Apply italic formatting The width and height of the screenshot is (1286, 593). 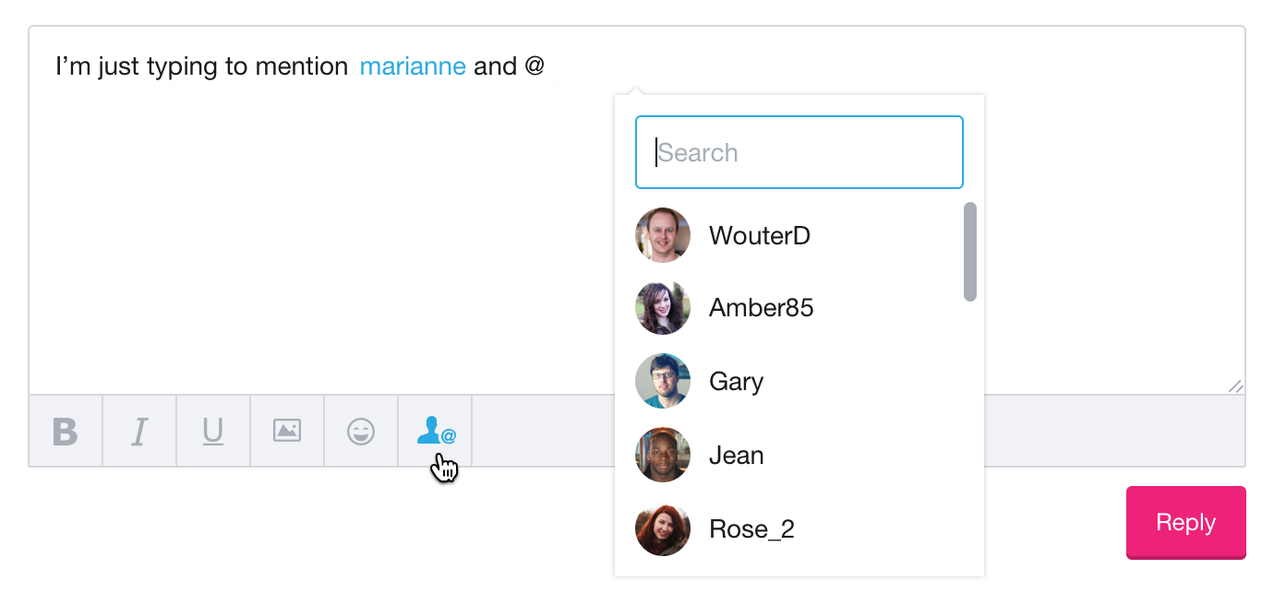coord(139,431)
